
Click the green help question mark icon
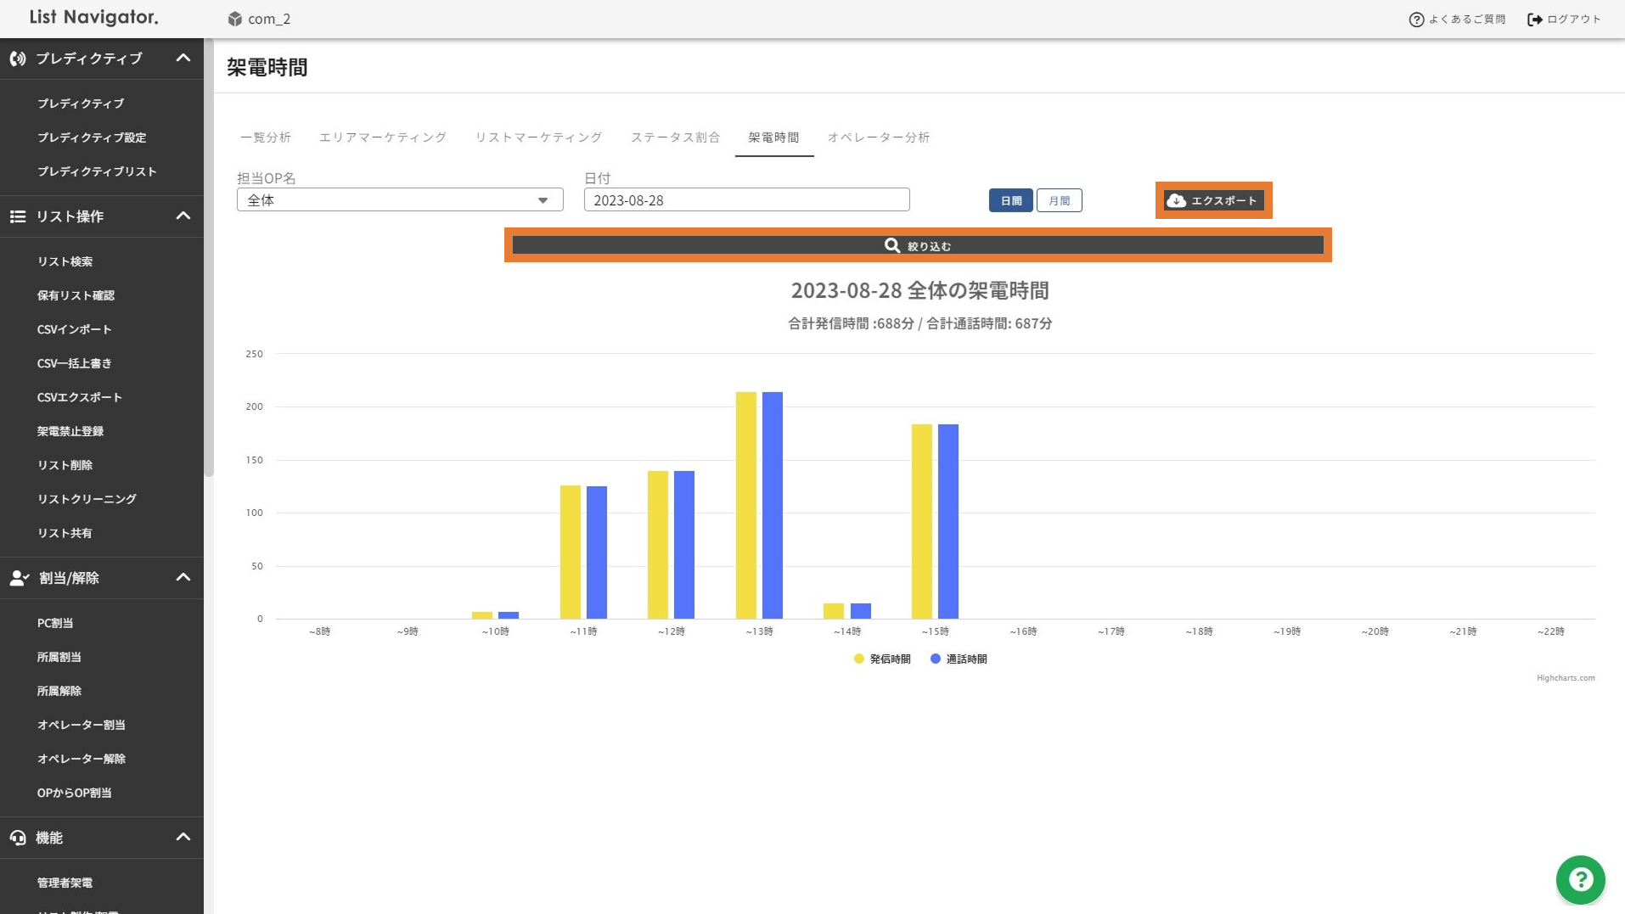tap(1580, 879)
